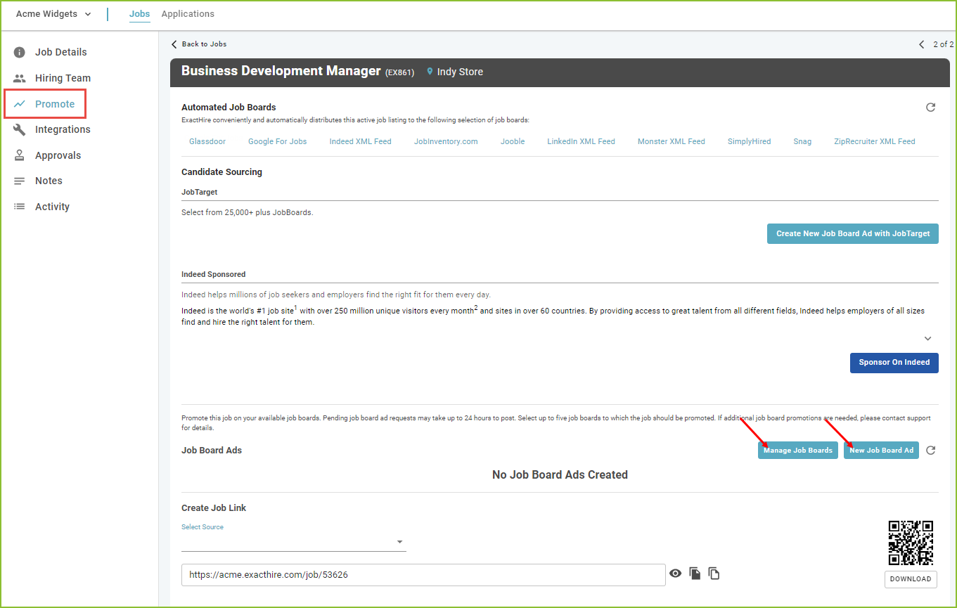Click the filled copy icon beside job link
This screenshot has width=957, height=608.
pos(695,574)
